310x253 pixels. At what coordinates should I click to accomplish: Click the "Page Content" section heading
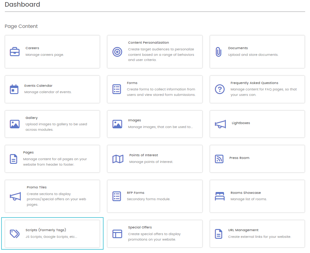tap(21, 26)
